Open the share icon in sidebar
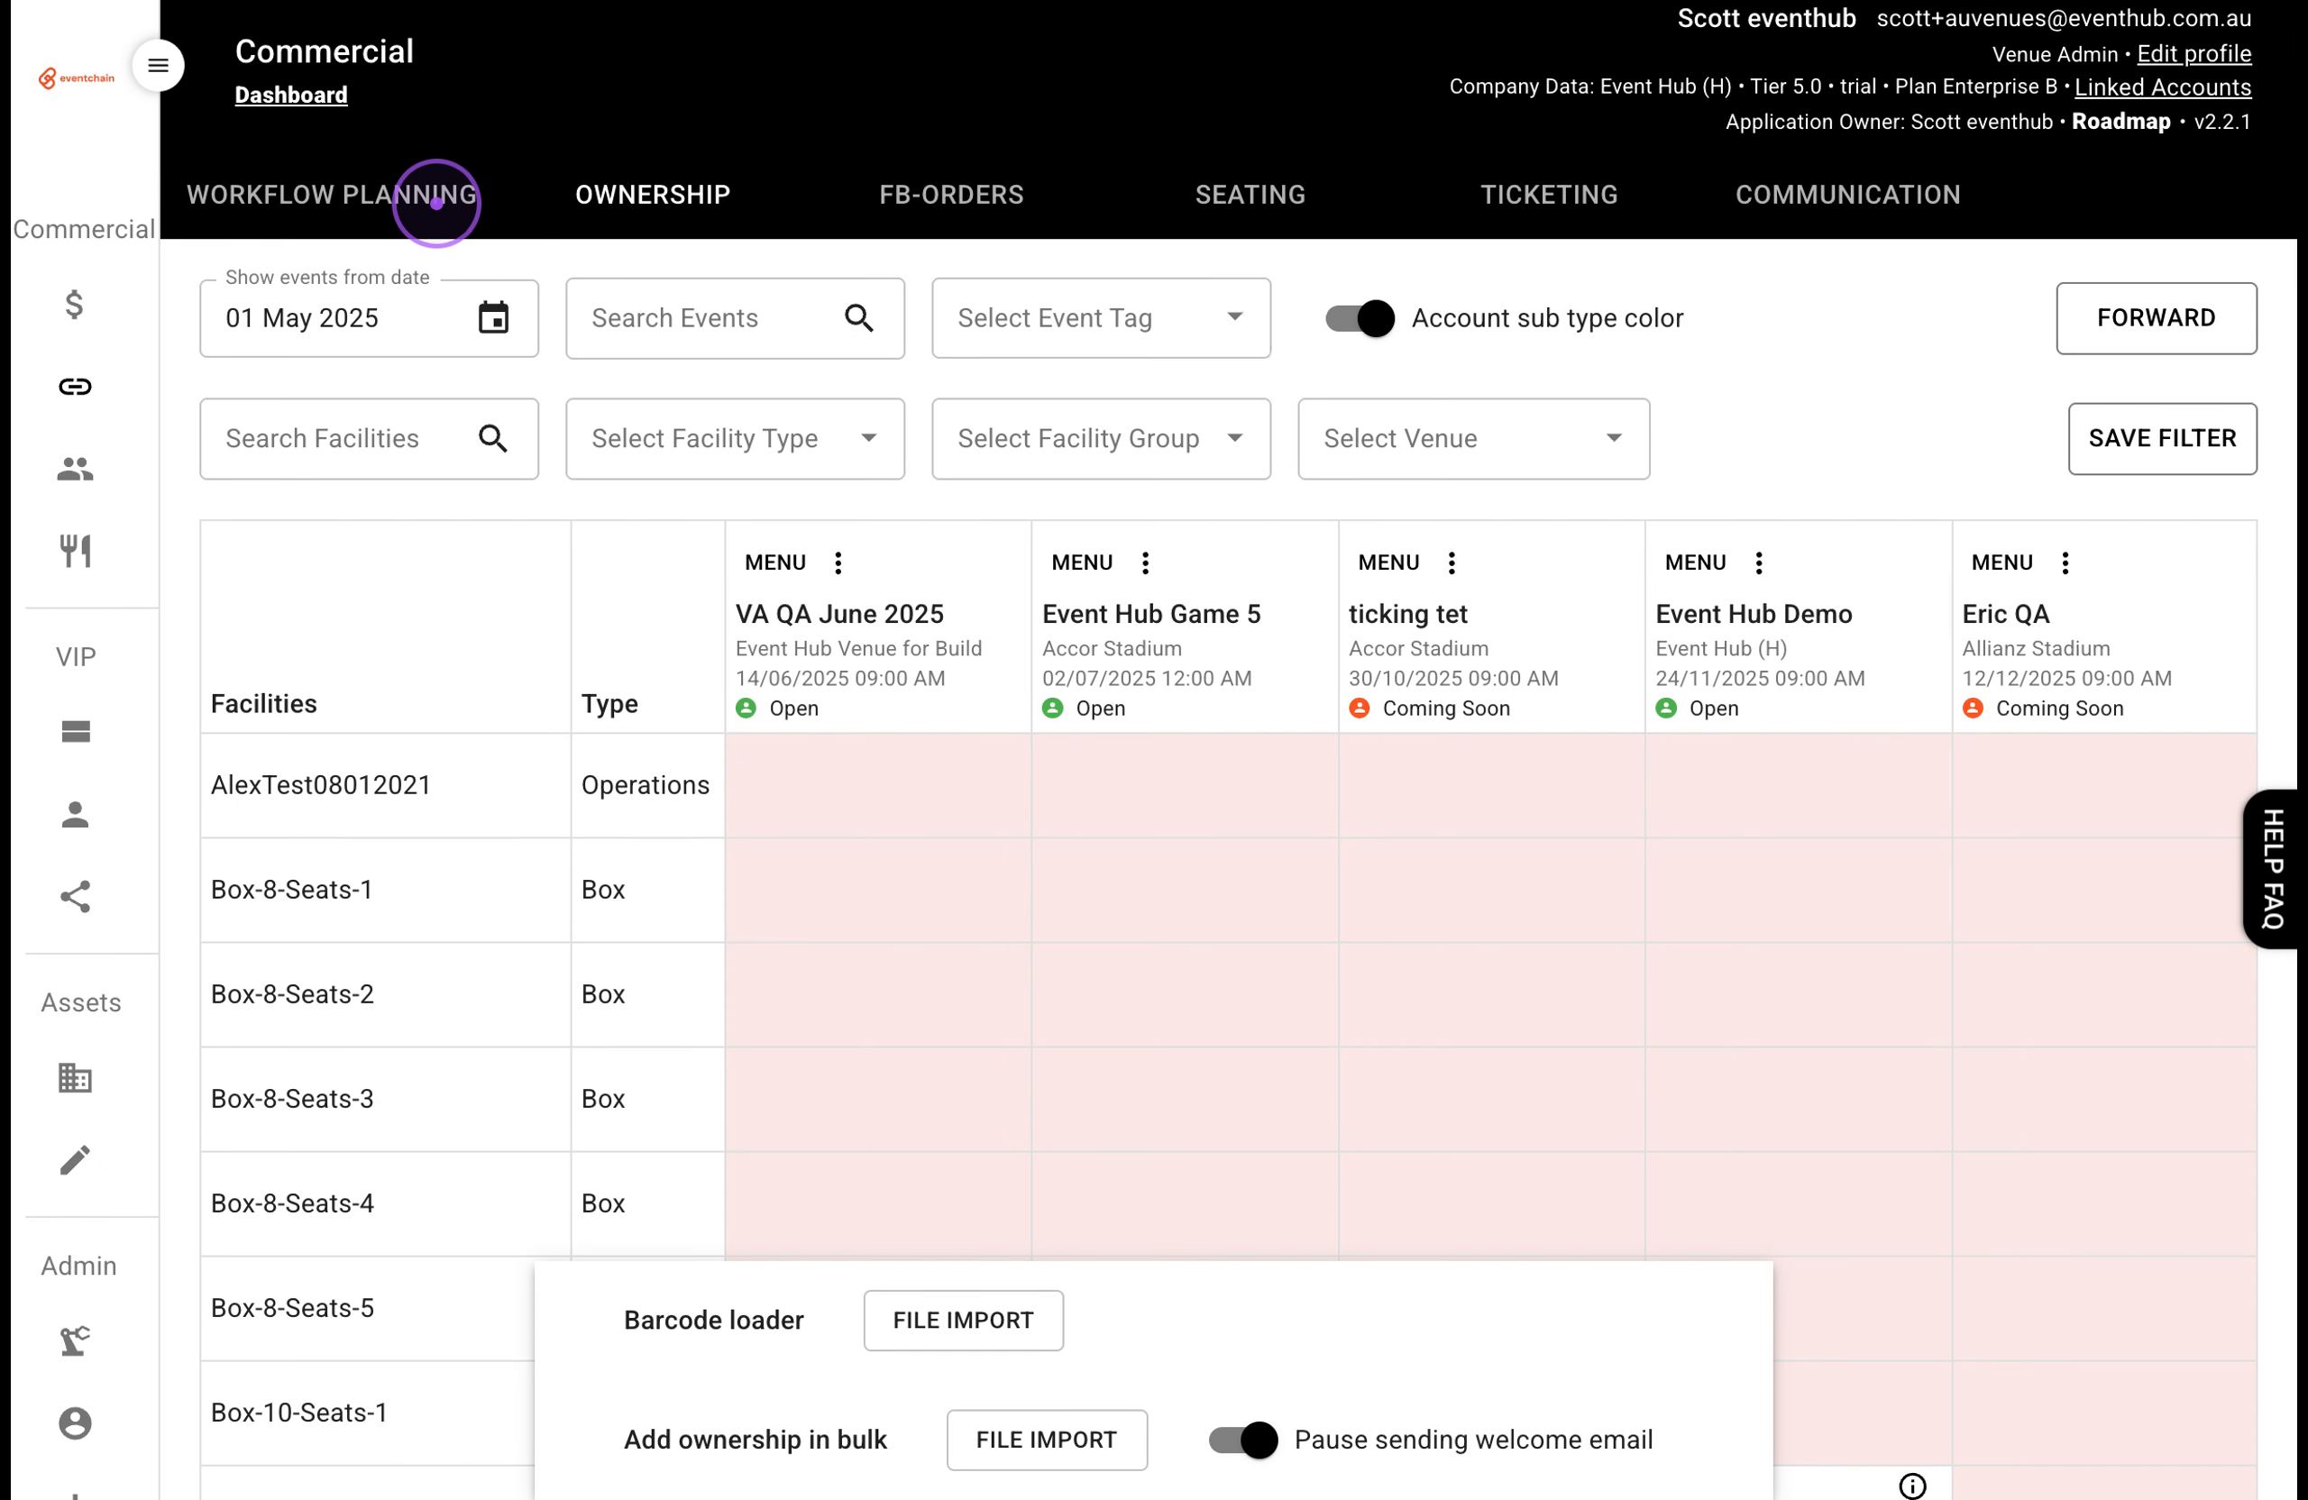2308x1500 pixels. click(75, 897)
